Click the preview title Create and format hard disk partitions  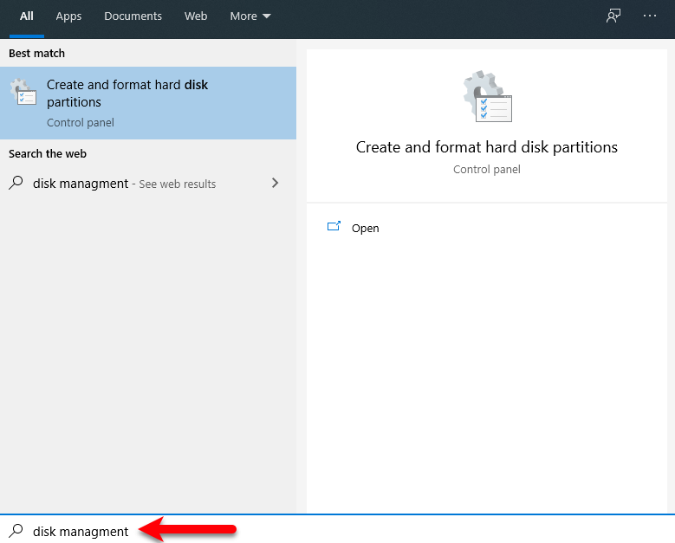[x=486, y=147]
